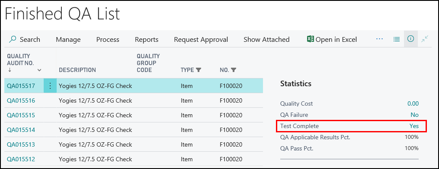The image size is (439, 169).
Task: Open the No. column filter icon
Action: click(x=233, y=70)
